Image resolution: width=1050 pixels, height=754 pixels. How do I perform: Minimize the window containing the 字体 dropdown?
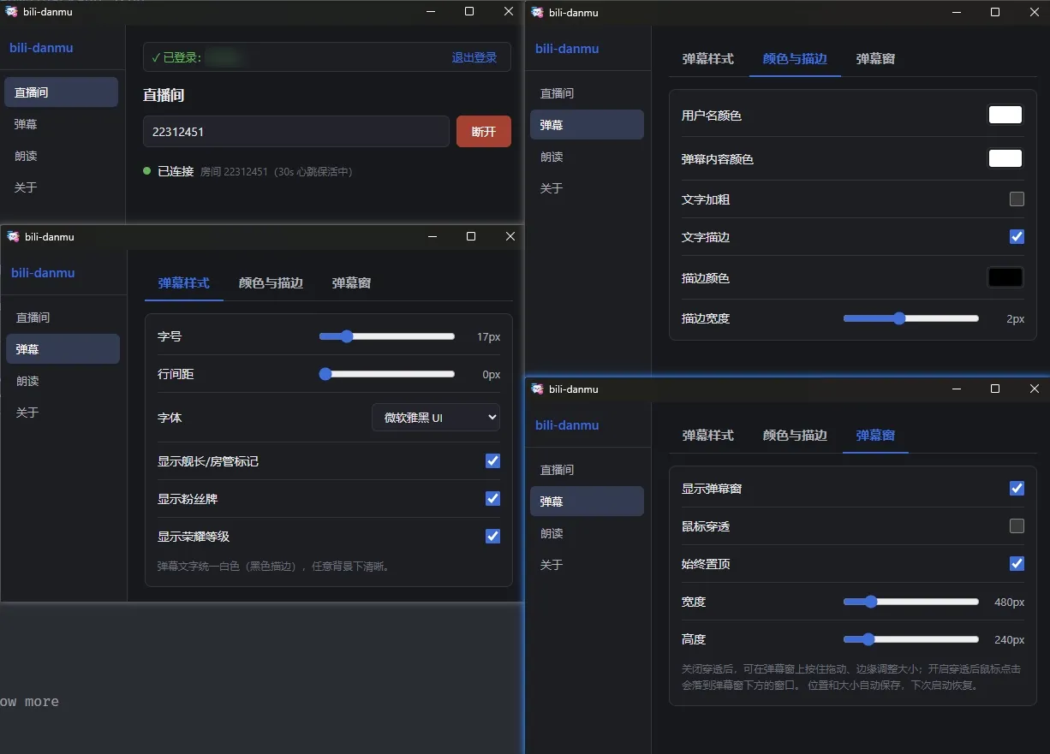click(431, 237)
